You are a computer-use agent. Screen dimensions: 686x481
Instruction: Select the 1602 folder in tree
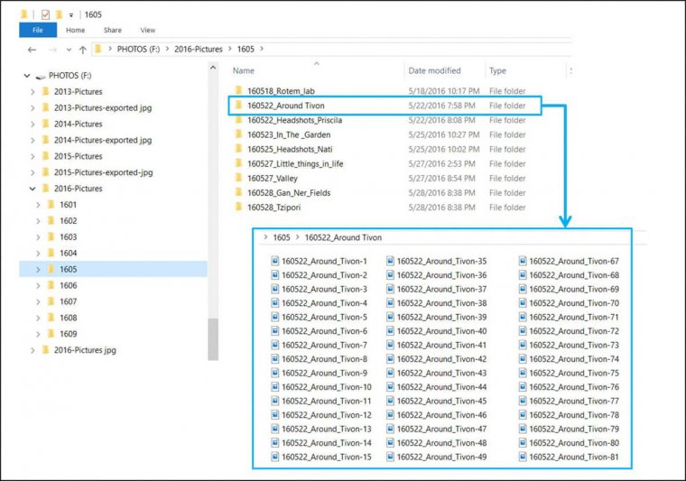click(68, 221)
